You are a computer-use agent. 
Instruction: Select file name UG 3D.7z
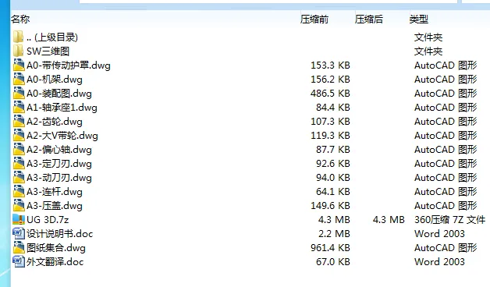(x=48, y=220)
